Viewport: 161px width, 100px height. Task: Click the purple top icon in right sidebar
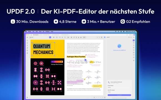click(134, 40)
